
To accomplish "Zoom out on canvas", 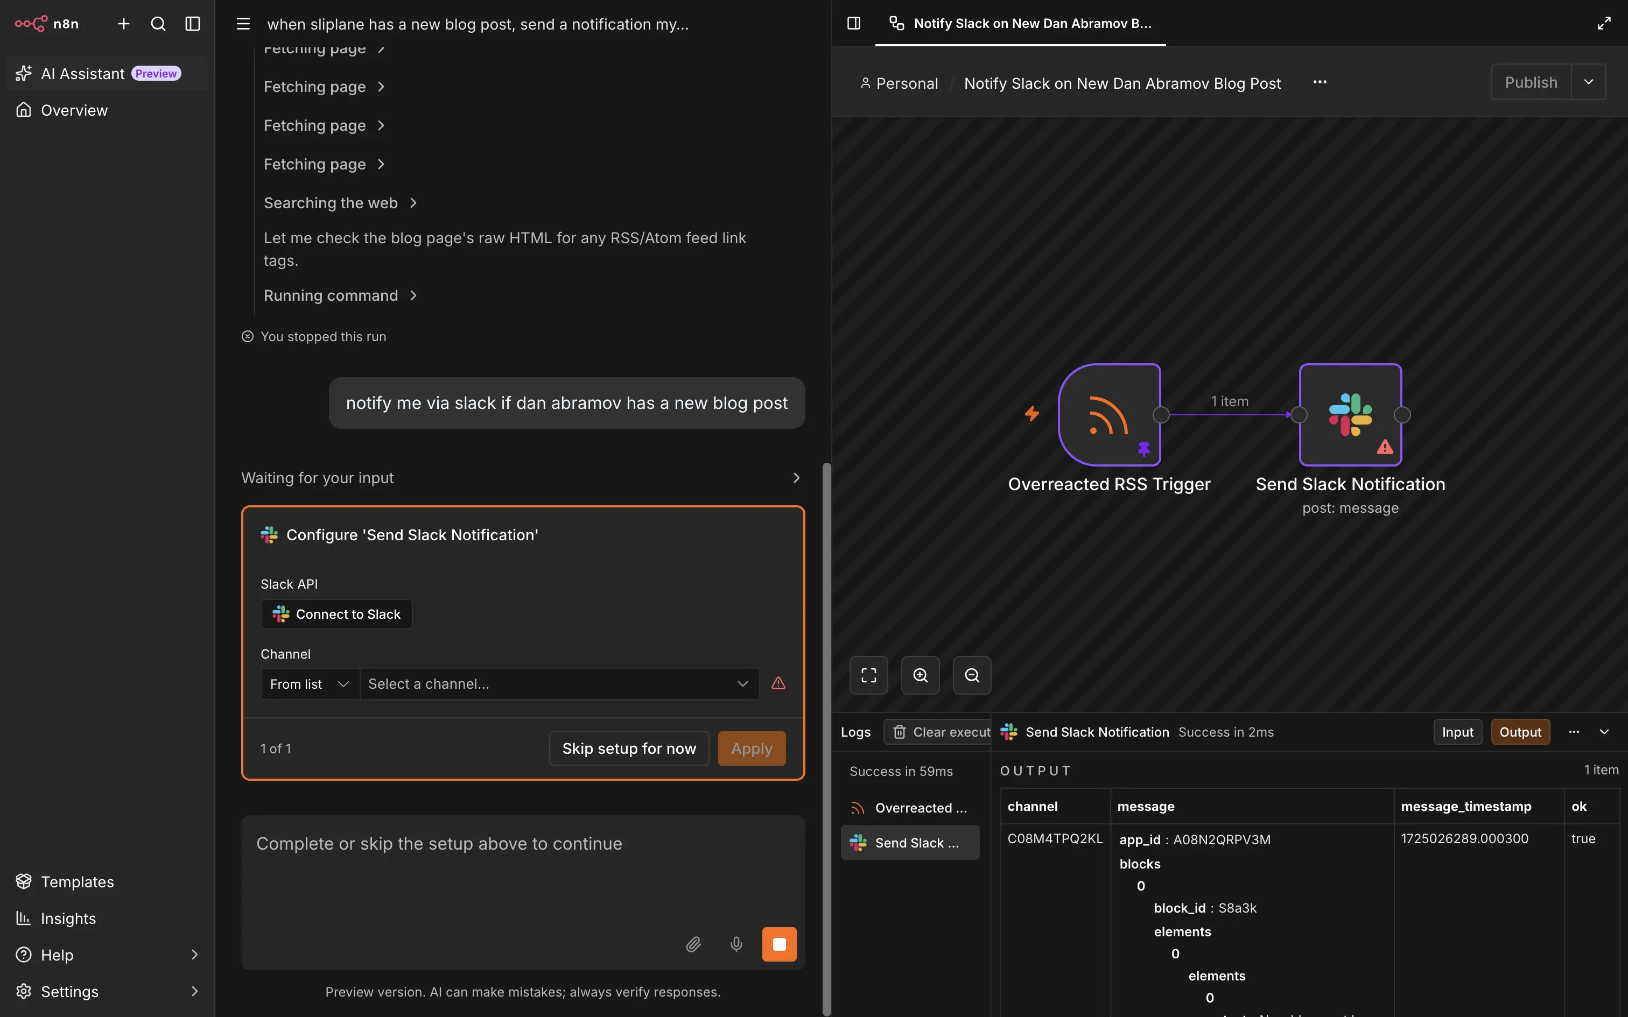I will click(972, 675).
